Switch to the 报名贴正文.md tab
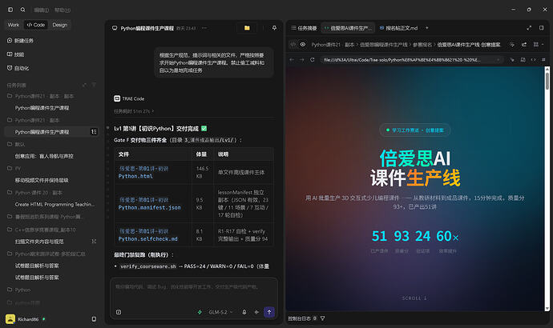 pos(398,28)
